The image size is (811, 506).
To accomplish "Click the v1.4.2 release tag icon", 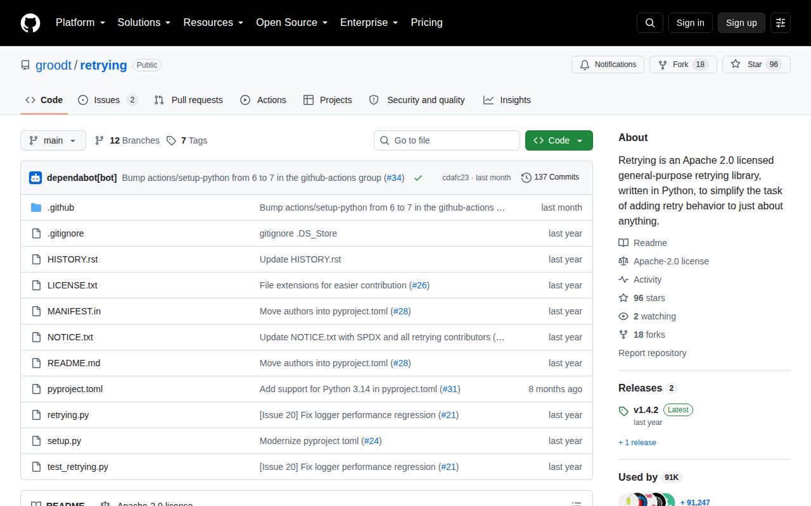I will (x=623, y=411).
